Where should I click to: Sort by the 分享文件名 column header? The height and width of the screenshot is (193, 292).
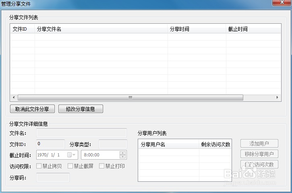pos(101,29)
